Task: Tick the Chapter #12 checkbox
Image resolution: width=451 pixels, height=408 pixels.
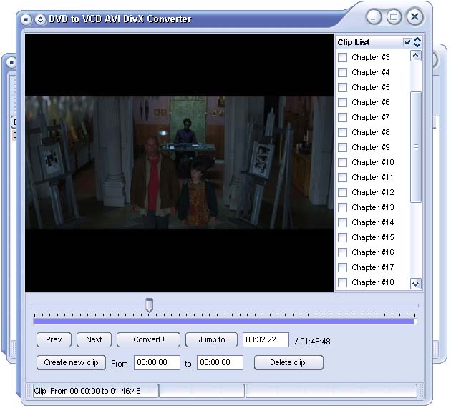Action: [x=342, y=192]
